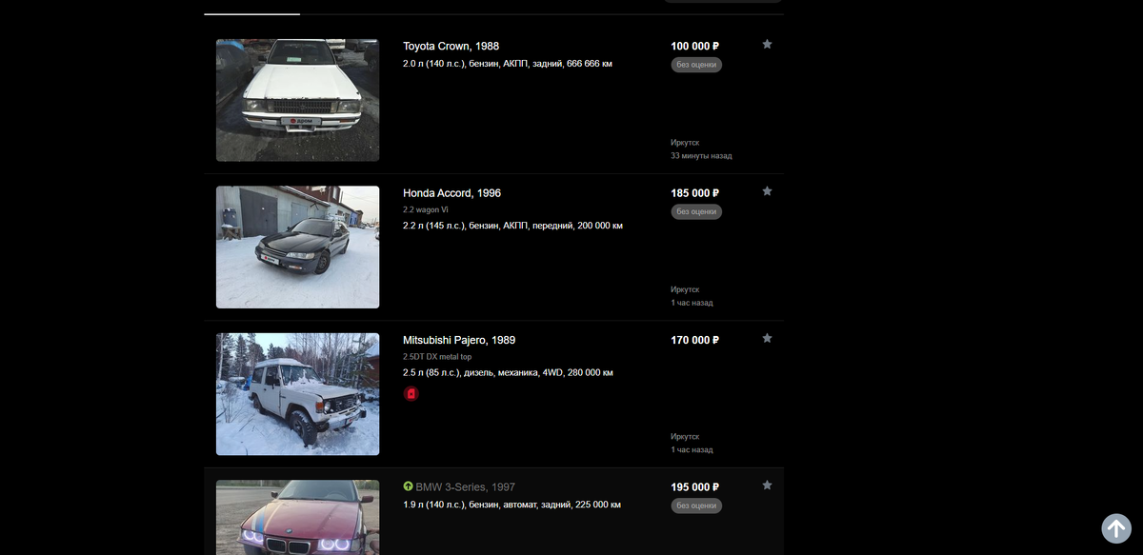Add Toyota Crown listing to favorites star

click(767, 44)
